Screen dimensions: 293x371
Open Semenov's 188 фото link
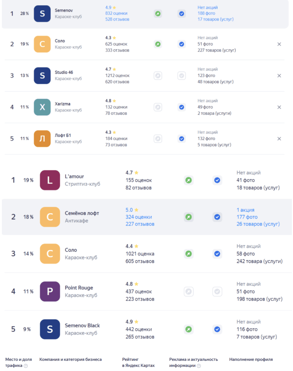pyautogui.click(x=205, y=13)
